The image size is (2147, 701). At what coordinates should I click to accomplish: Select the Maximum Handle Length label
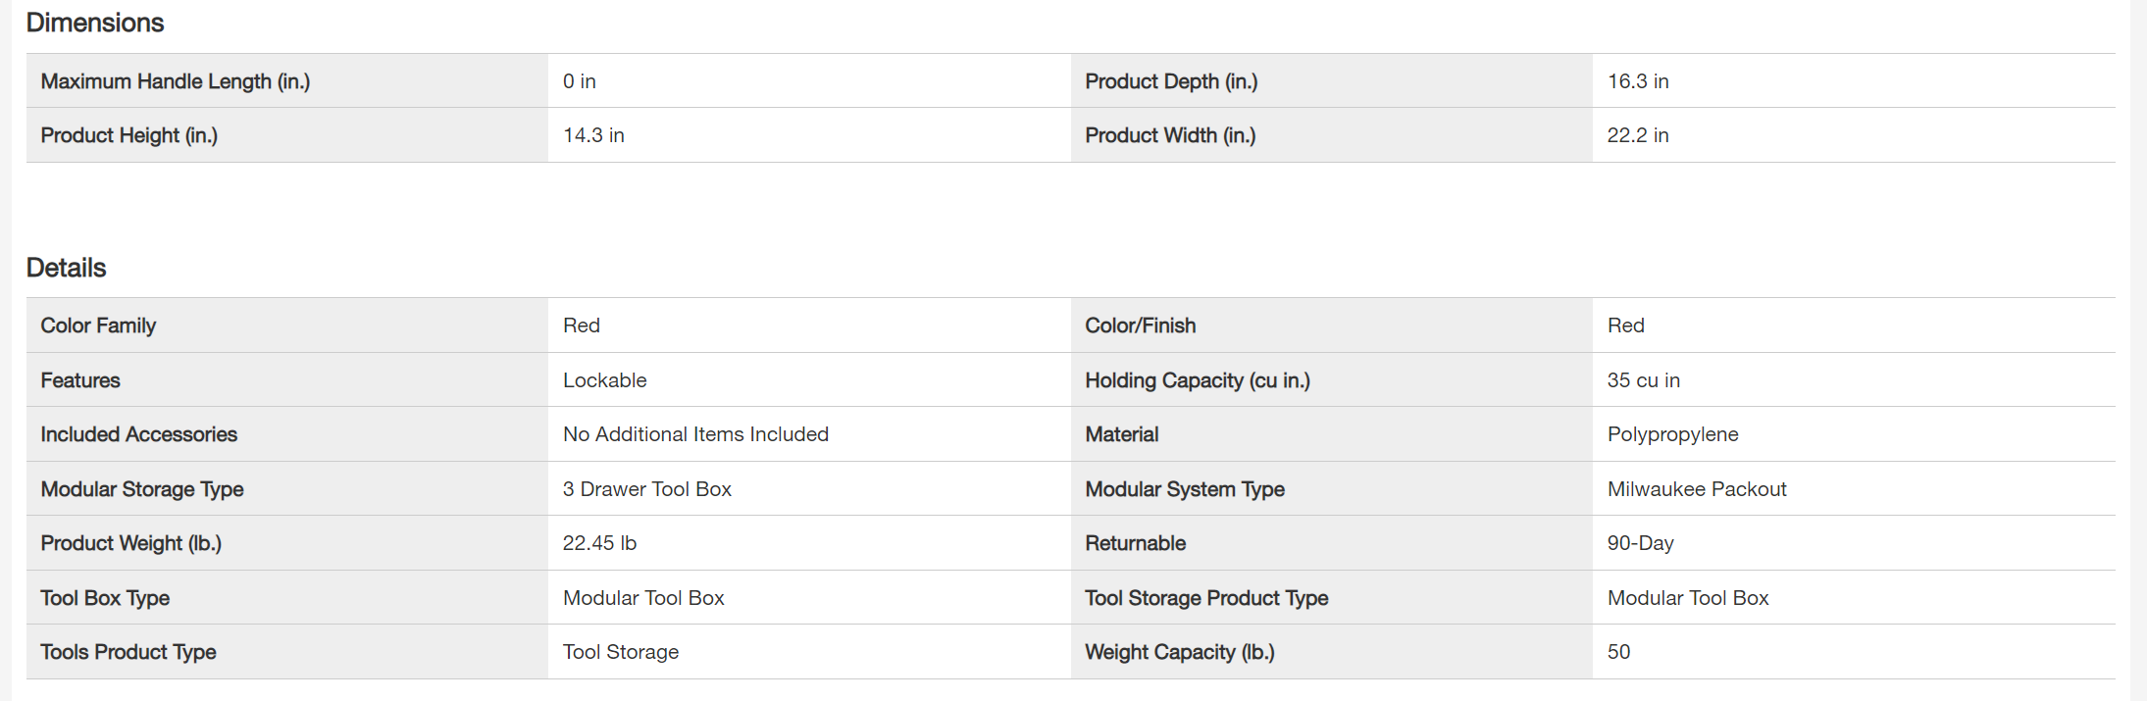point(176,81)
